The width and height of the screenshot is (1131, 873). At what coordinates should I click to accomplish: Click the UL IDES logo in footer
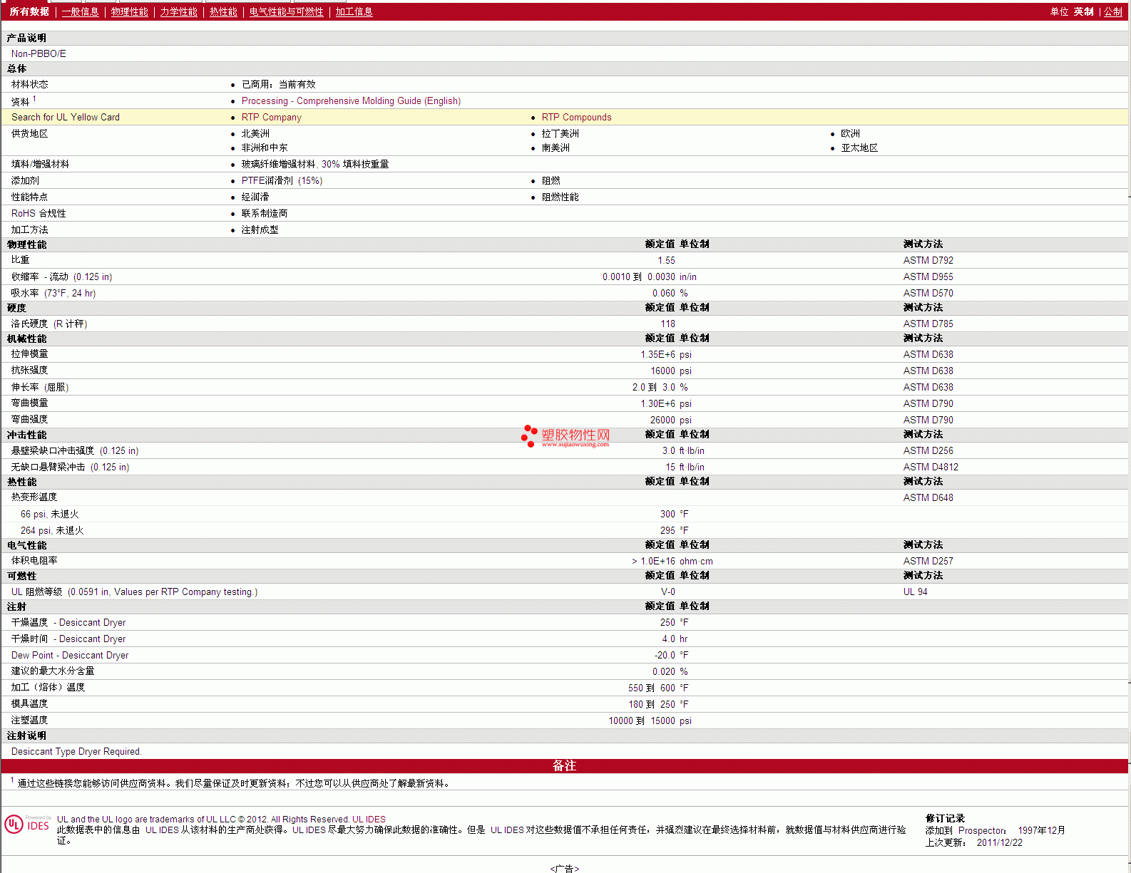click(x=27, y=825)
